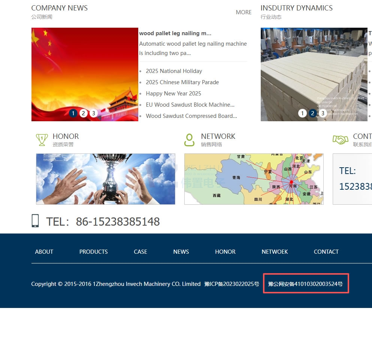The image size is (372, 354).
Task: Open Happy New Year 2025 news item
Action: (x=173, y=94)
